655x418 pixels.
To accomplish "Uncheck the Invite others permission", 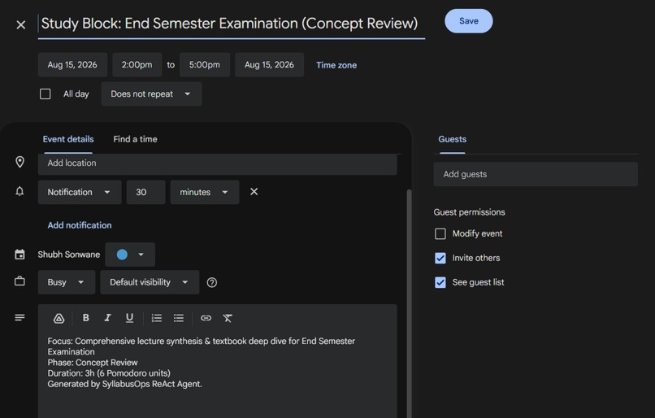I will (440, 258).
